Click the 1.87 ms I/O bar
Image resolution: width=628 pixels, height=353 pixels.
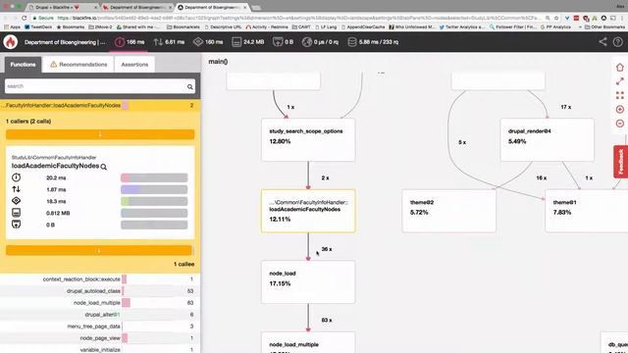click(x=154, y=189)
